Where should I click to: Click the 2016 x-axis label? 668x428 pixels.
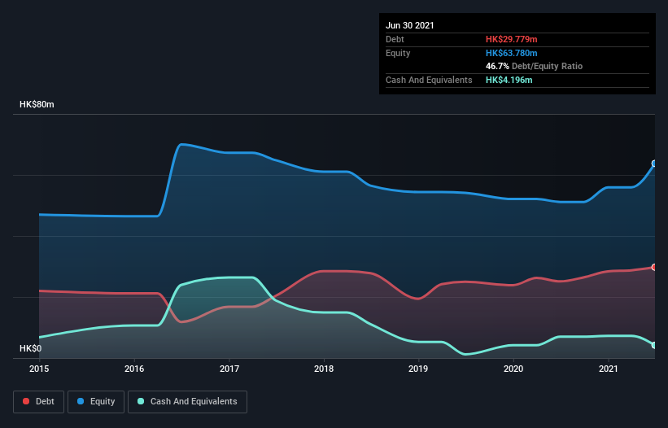coord(134,369)
